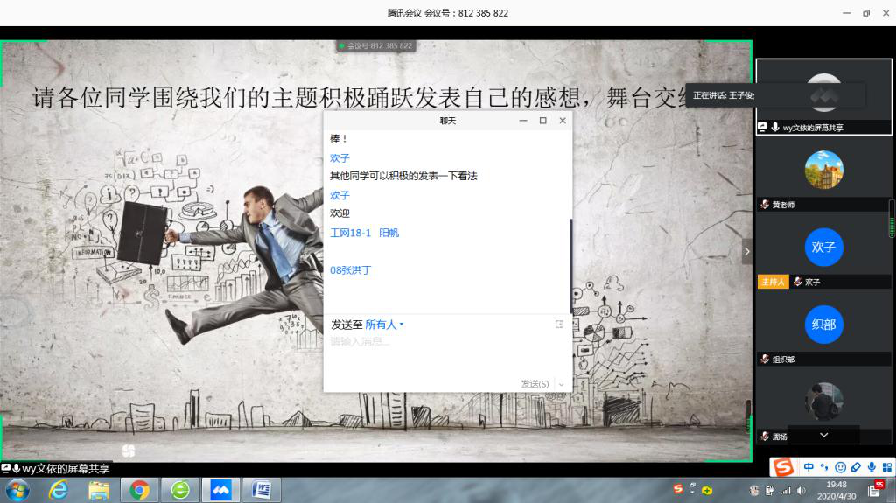Open Google Chrome from the taskbar
This screenshot has height=503, width=896.
point(140,490)
